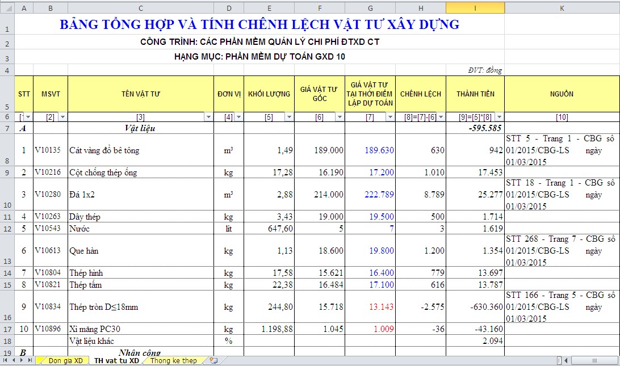Click the Select All corner button
Viewport: 620px width, 366px height.
coord(7,8)
